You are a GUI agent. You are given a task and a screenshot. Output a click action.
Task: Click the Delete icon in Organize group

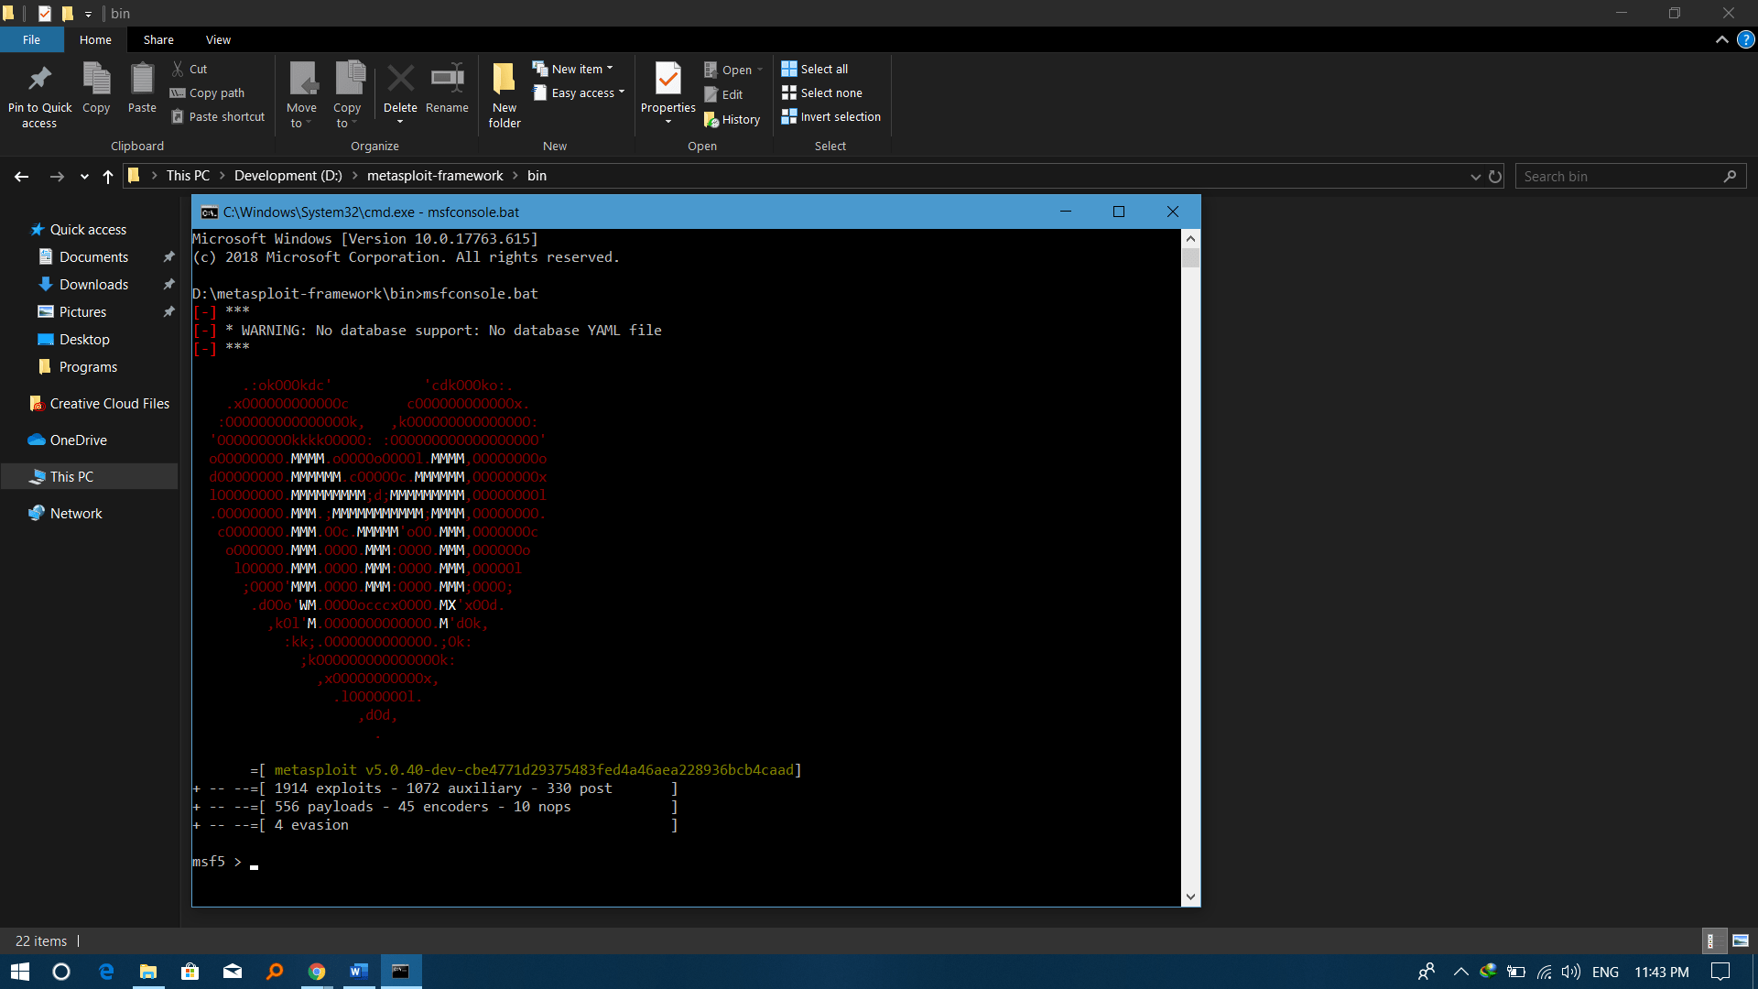tap(400, 79)
